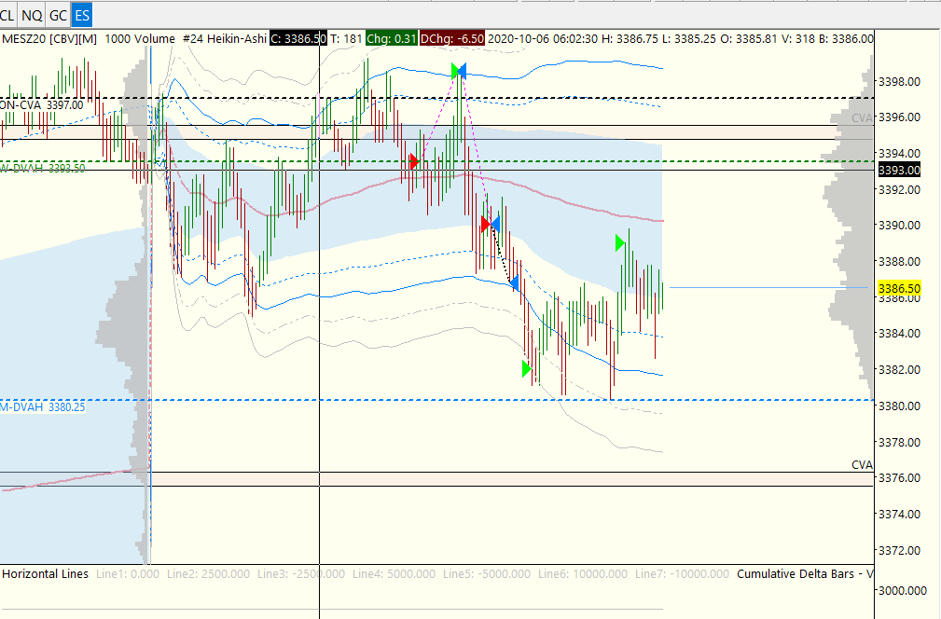Image resolution: width=941 pixels, height=619 pixels.
Task: Click the Line6: 10000.000 study value
Action: click(583, 574)
